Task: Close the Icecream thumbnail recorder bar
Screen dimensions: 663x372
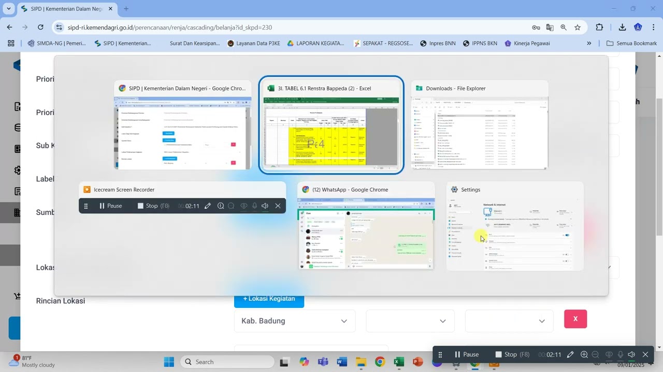Action: [278, 206]
